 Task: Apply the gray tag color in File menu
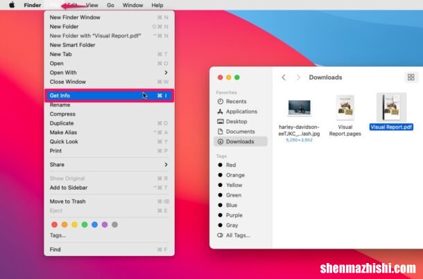(x=114, y=224)
